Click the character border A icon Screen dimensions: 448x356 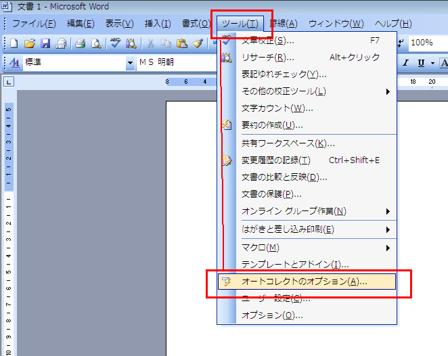pyautogui.click(x=444, y=63)
